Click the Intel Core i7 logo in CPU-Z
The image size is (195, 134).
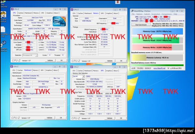[x=59, y=21]
